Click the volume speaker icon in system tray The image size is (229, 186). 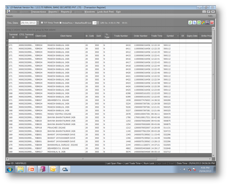[184, 169]
